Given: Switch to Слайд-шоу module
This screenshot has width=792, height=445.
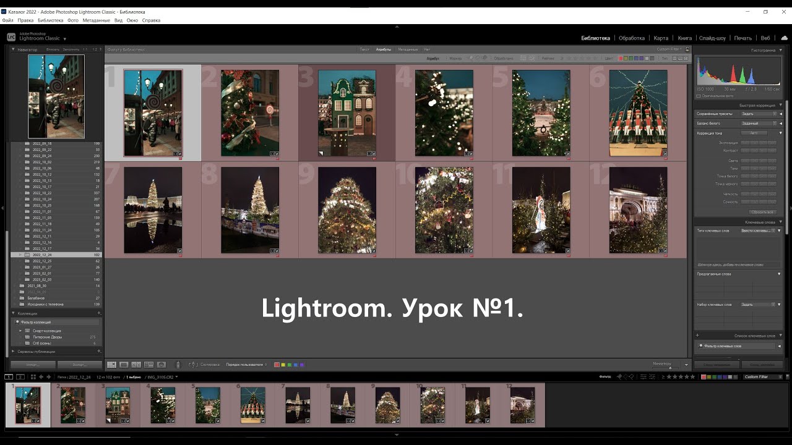Looking at the screenshot, I should [x=712, y=38].
